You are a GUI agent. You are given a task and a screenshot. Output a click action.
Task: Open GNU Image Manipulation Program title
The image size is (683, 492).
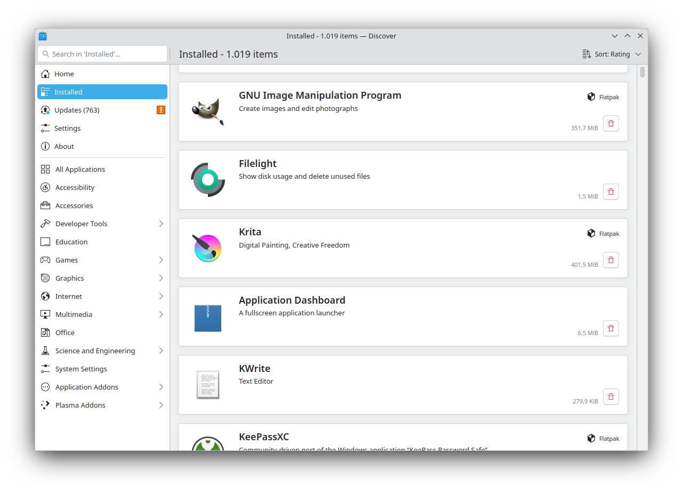tap(320, 96)
